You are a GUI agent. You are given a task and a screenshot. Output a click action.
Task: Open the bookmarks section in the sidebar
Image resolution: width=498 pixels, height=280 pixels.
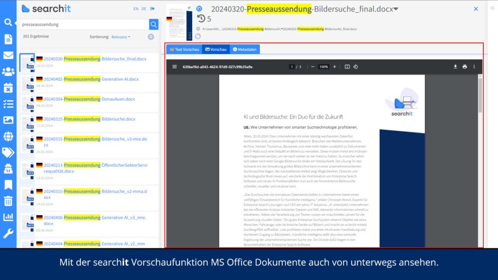pyautogui.click(x=8, y=185)
